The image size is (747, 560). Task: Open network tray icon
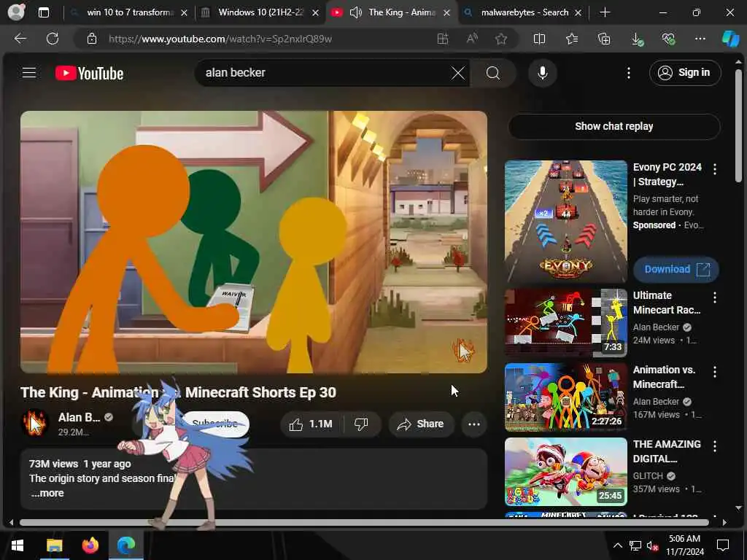[x=635, y=545]
